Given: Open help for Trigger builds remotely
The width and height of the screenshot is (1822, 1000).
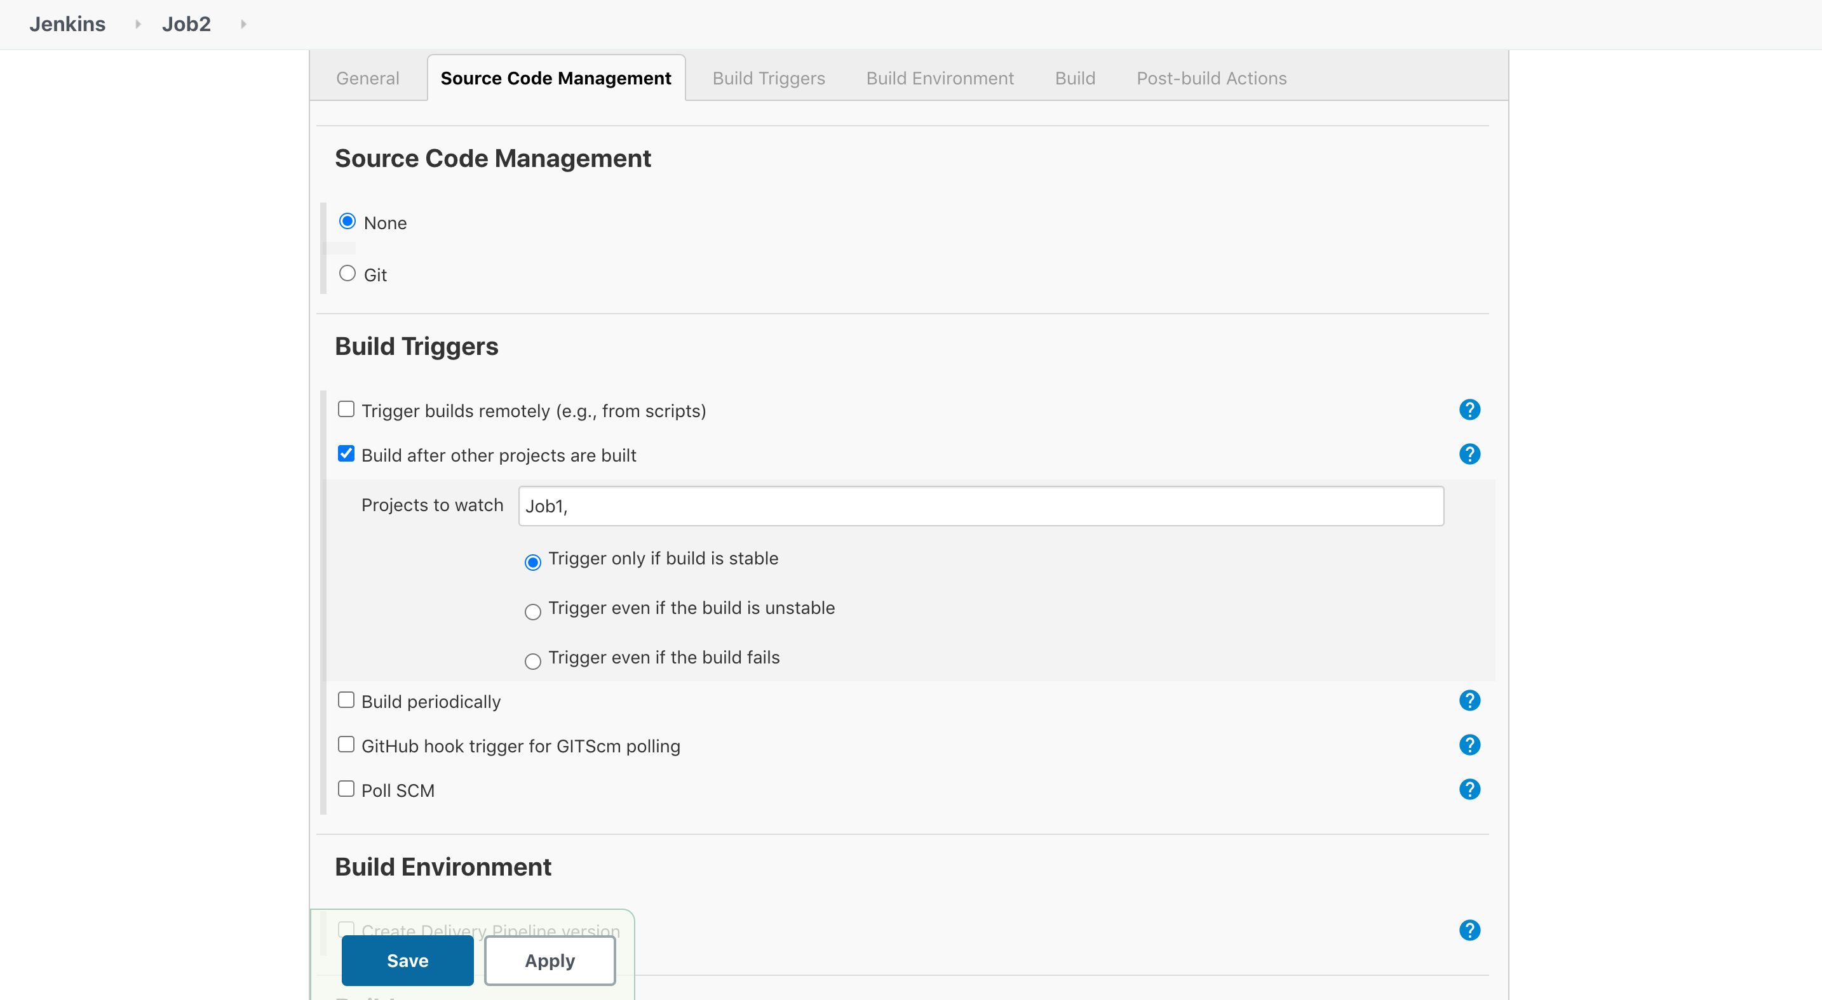Looking at the screenshot, I should (1469, 410).
